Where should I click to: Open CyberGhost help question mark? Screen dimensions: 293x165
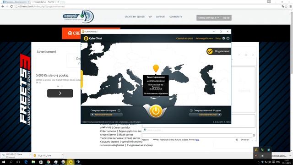click(x=228, y=38)
